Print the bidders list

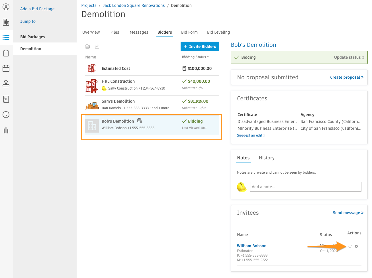point(87,46)
